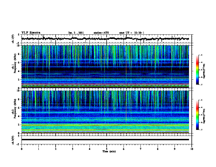The width and height of the screenshot is (216, 167).
Task: Click the time axis tick label "1"
Action: 38,149
